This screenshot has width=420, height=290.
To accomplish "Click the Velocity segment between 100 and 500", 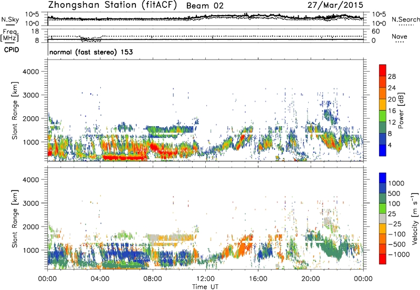I will [383, 198].
